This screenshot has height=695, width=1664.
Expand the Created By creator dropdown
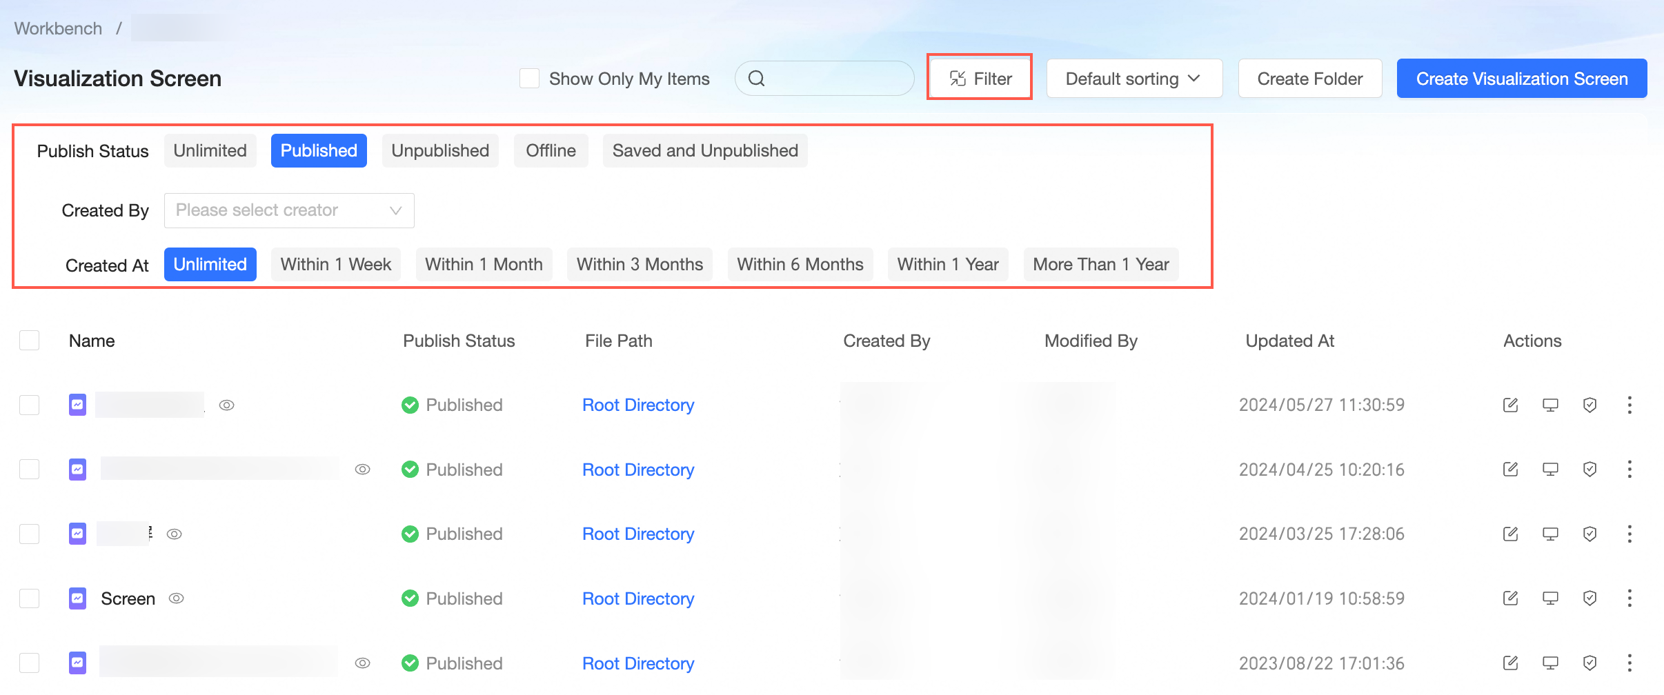pyautogui.click(x=289, y=210)
